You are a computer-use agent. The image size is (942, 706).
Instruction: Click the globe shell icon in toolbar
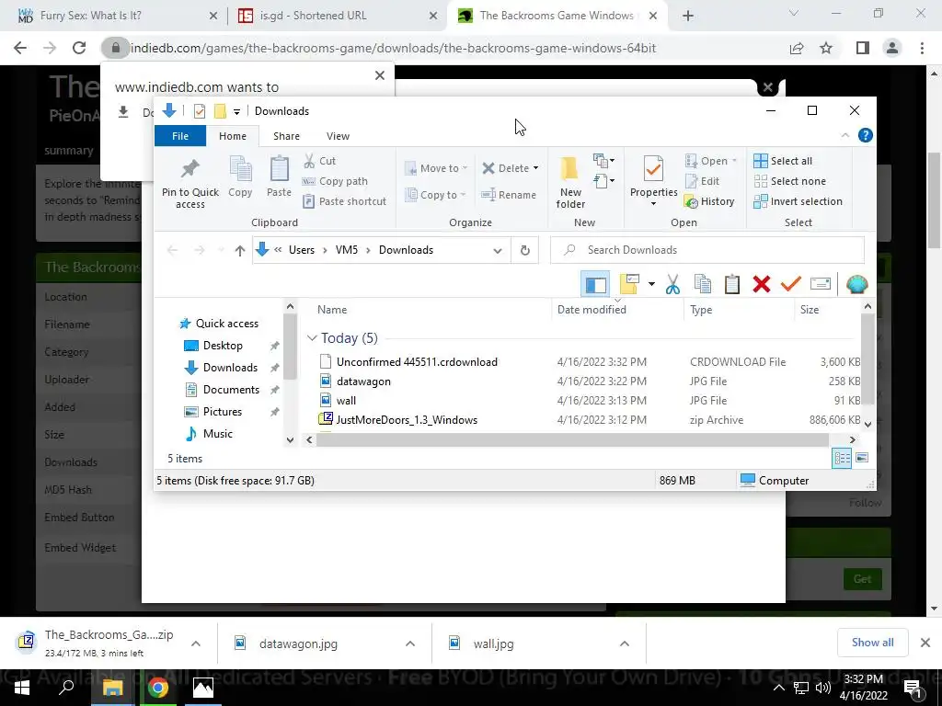click(856, 284)
